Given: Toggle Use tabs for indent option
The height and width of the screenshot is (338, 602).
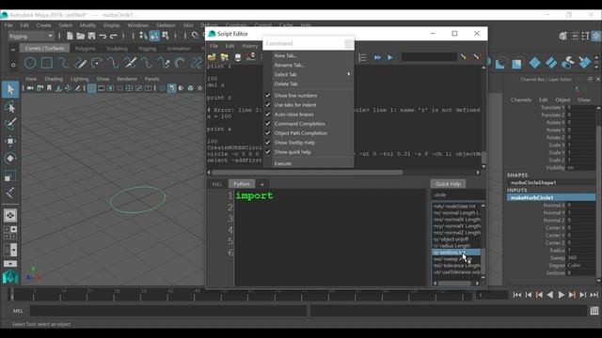Looking at the screenshot, I should pos(294,105).
